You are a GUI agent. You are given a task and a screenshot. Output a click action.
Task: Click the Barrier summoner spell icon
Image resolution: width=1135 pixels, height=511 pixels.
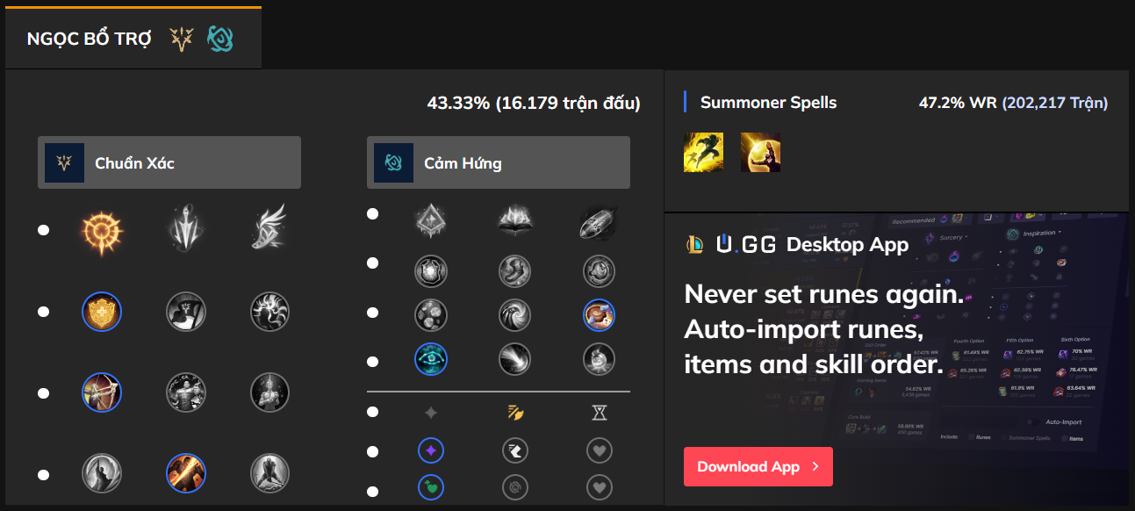[x=760, y=153]
